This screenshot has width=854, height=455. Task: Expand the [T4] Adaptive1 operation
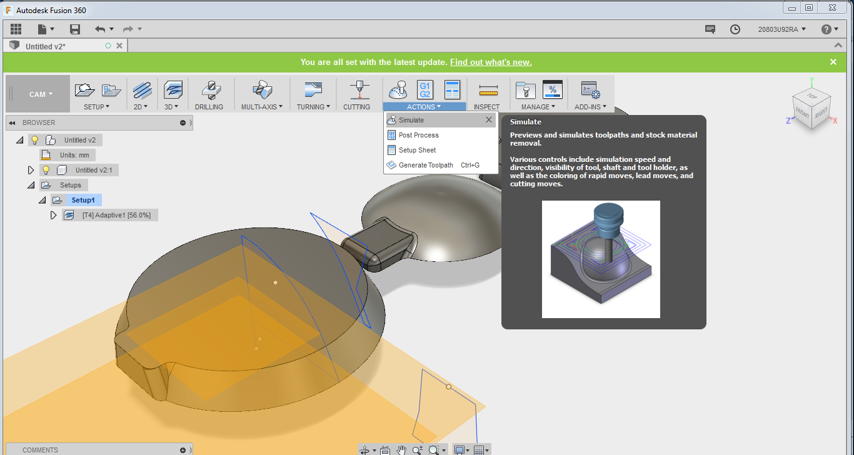click(x=54, y=215)
